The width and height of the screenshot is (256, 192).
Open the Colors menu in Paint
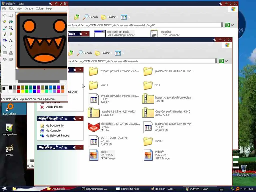pos(39,8)
